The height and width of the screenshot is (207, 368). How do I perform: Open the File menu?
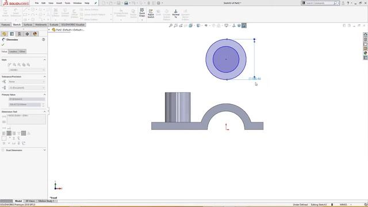click(x=37, y=3)
